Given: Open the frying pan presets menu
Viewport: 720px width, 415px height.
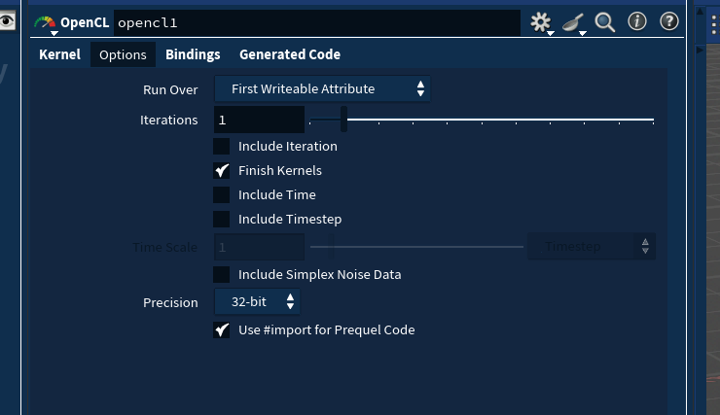Looking at the screenshot, I should (572, 21).
